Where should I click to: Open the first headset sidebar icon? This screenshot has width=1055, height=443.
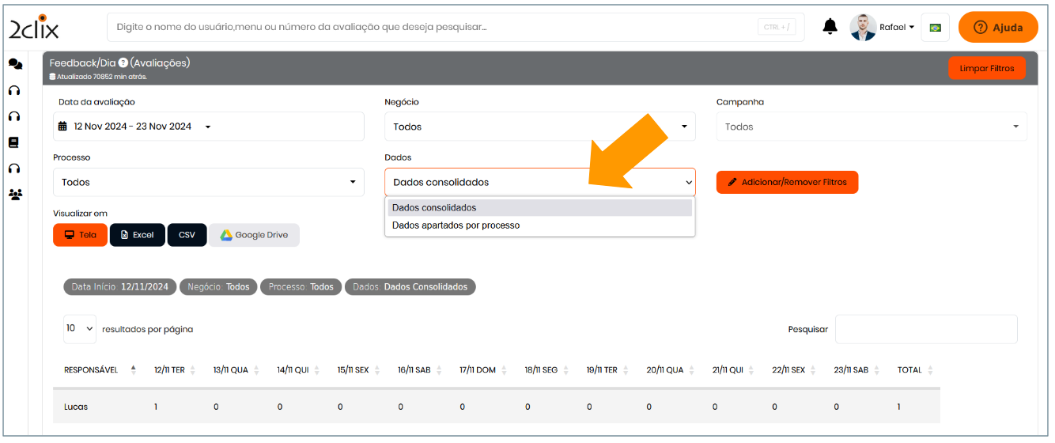click(x=14, y=90)
